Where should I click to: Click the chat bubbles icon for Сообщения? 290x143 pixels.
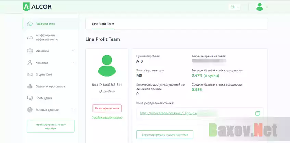[x=30, y=98]
